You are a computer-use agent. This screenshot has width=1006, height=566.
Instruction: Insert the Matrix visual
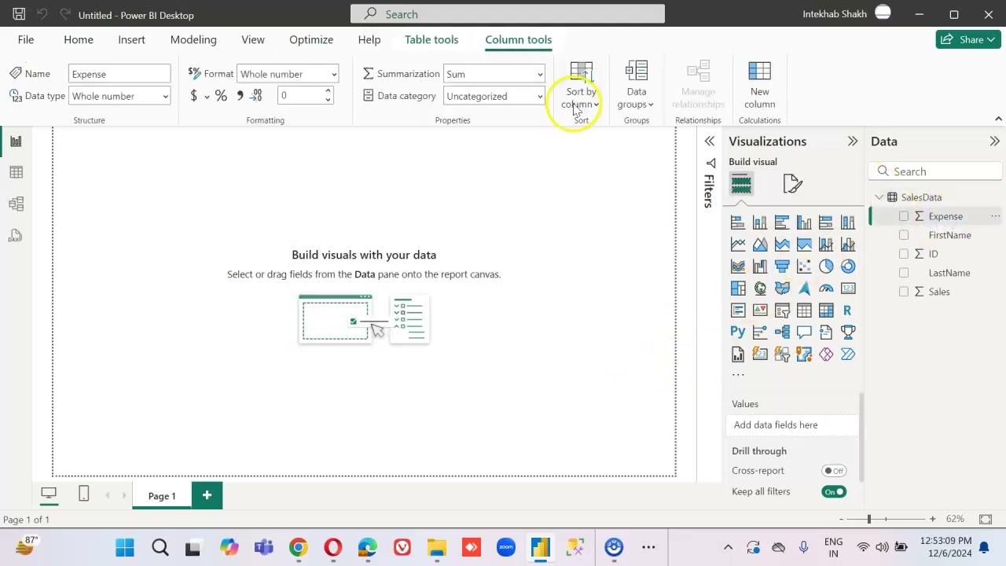[826, 311]
